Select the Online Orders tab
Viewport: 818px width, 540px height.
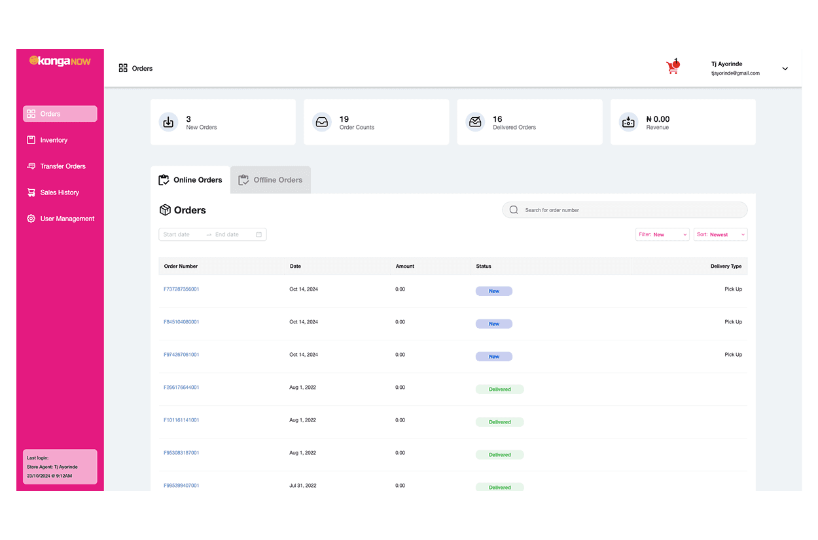190,180
